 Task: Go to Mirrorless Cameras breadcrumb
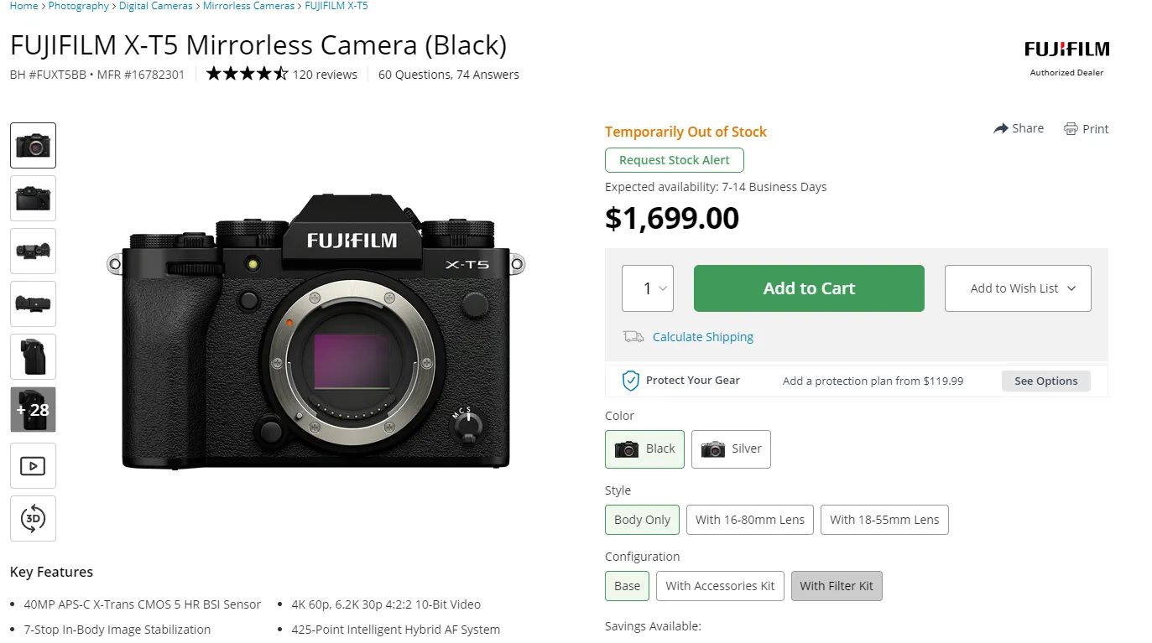point(248,6)
